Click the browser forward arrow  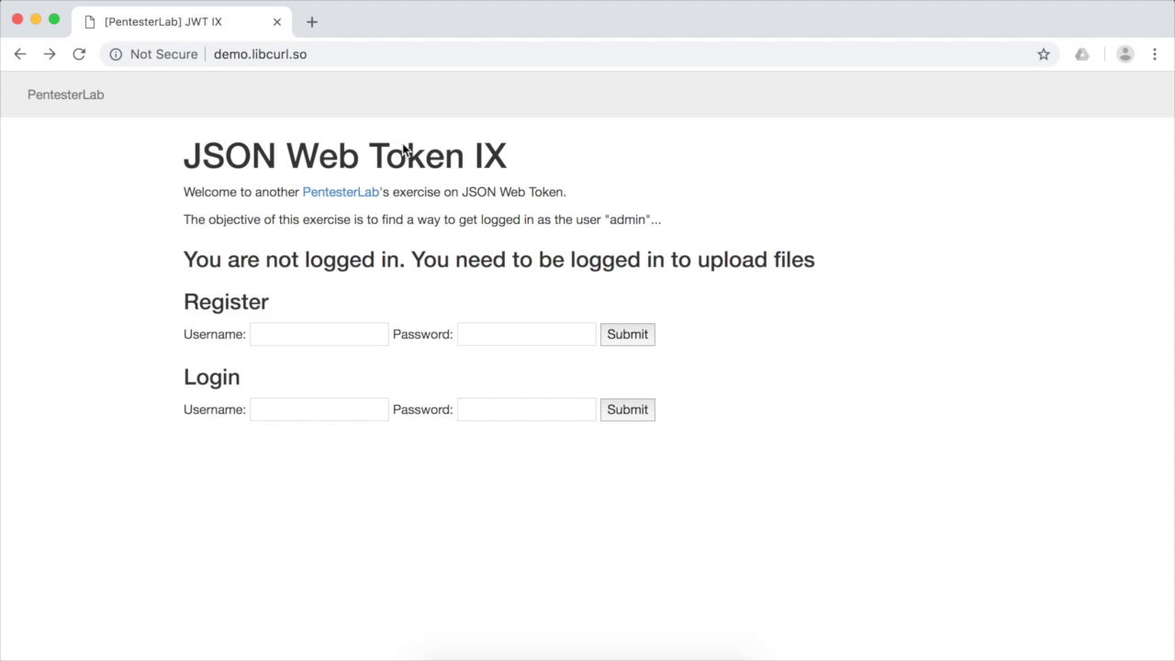(x=50, y=54)
